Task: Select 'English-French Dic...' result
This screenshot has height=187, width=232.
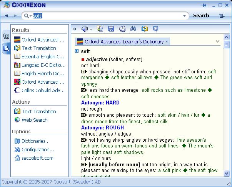Action: [39, 73]
